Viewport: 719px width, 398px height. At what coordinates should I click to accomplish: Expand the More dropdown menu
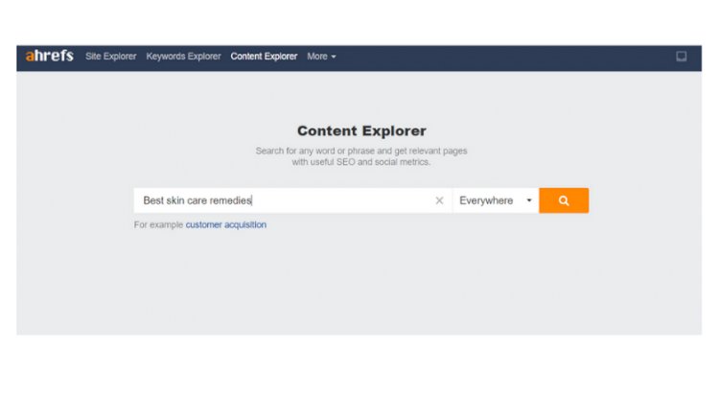click(x=321, y=57)
